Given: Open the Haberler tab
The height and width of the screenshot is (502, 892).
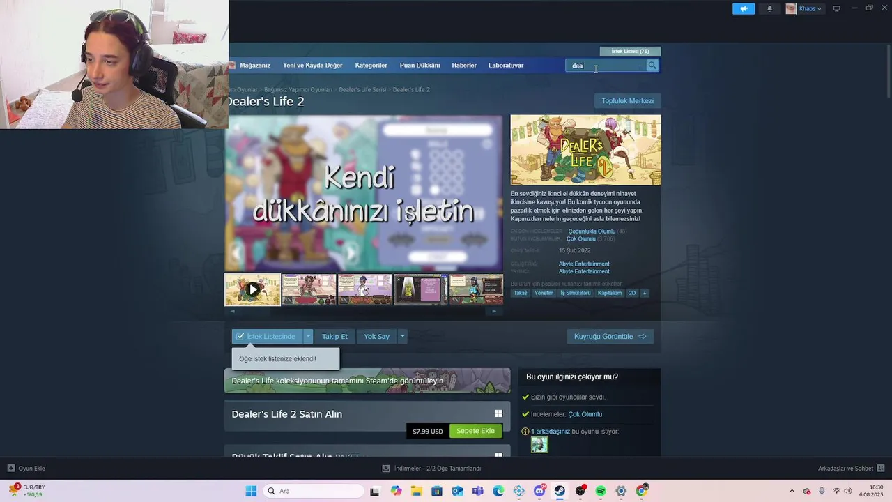Looking at the screenshot, I should [464, 65].
